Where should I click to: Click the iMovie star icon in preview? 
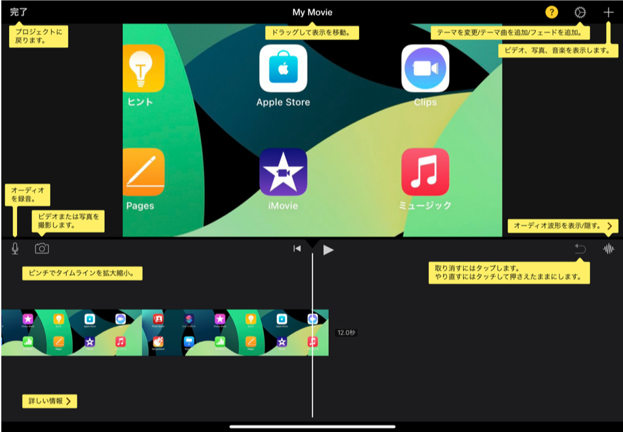pyautogui.click(x=284, y=172)
